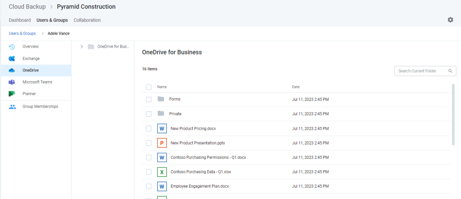
Task: Click the OneDrive cloud icon
Action: click(x=12, y=71)
